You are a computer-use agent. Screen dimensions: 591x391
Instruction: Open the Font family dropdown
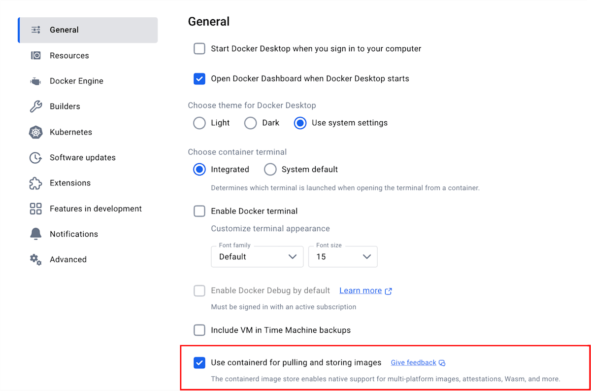257,256
